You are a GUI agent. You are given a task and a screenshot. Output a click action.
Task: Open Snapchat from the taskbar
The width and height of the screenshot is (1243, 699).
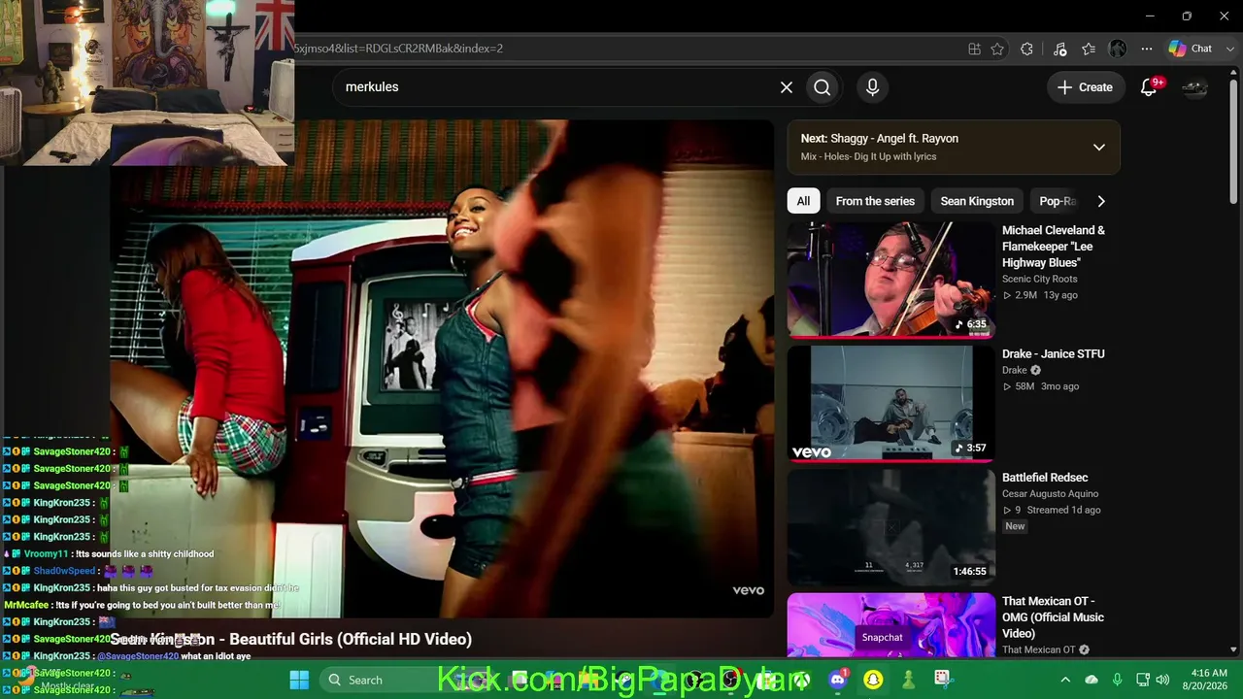pyautogui.click(x=873, y=680)
